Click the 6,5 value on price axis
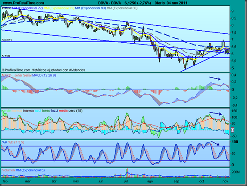 pyautogui.click(x=234, y=47)
